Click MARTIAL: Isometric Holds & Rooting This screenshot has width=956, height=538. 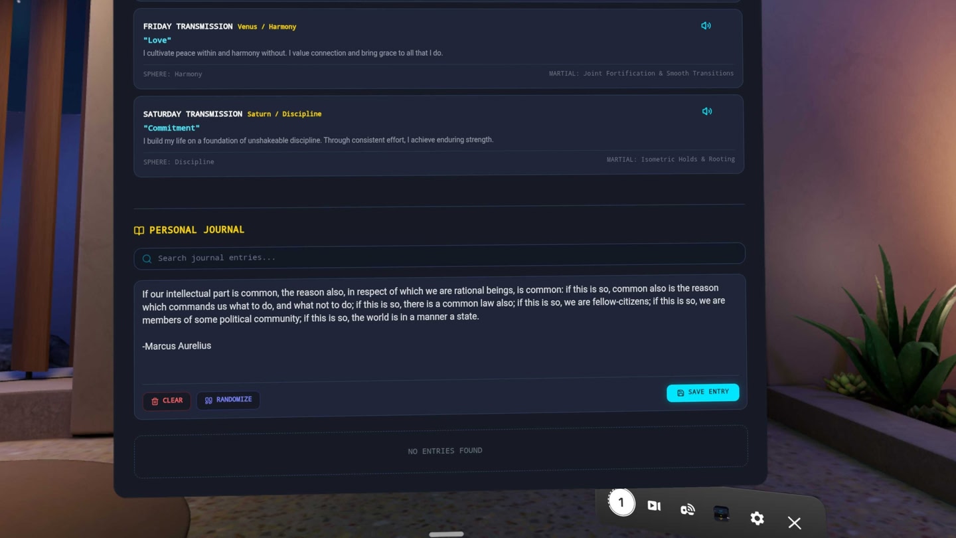click(671, 159)
